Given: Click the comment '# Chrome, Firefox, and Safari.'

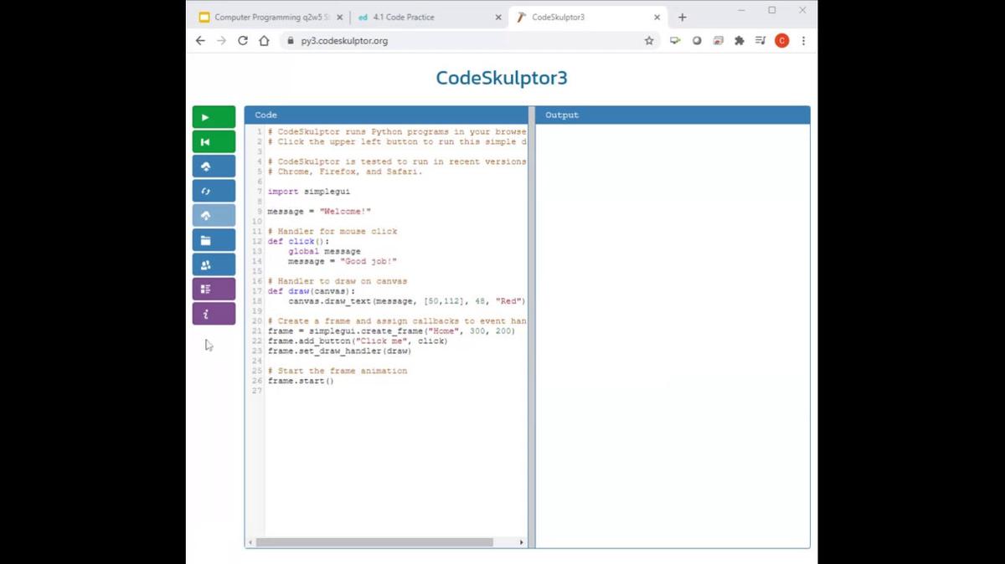Looking at the screenshot, I should [x=345, y=172].
